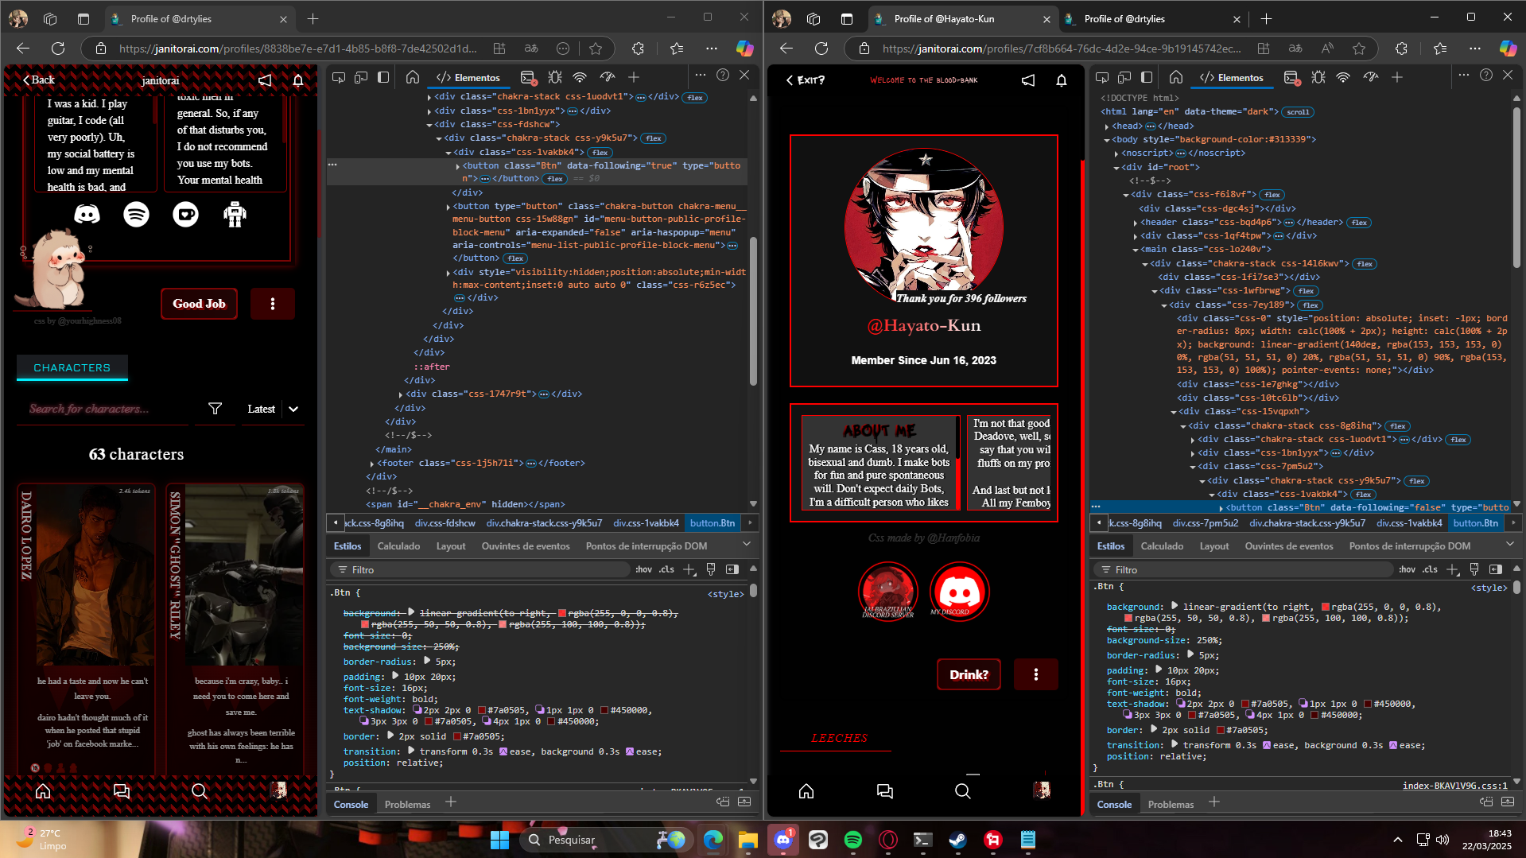Toggle the flex badge beside chakra-stack css-1416kwv
Screen dimensions: 1526x858
(1365, 264)
